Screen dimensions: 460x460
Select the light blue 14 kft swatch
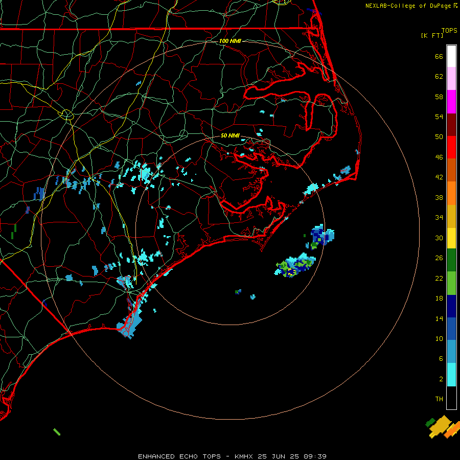click(x=451, y=351)
